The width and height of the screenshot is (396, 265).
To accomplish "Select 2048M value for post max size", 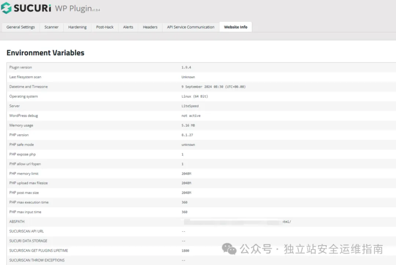I will click(x=186, y=192).
